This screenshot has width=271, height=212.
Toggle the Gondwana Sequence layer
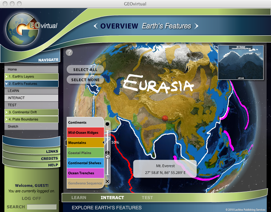click(x=85, y=183)
